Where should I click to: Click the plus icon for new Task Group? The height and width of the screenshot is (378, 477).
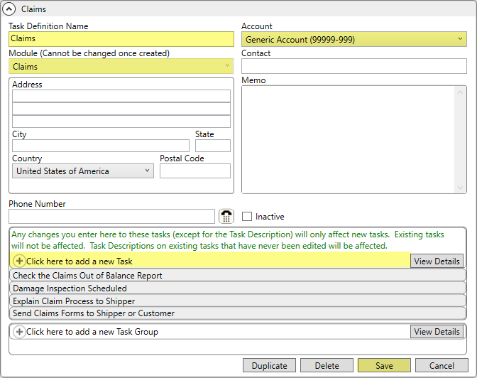[x=19, y=332]
